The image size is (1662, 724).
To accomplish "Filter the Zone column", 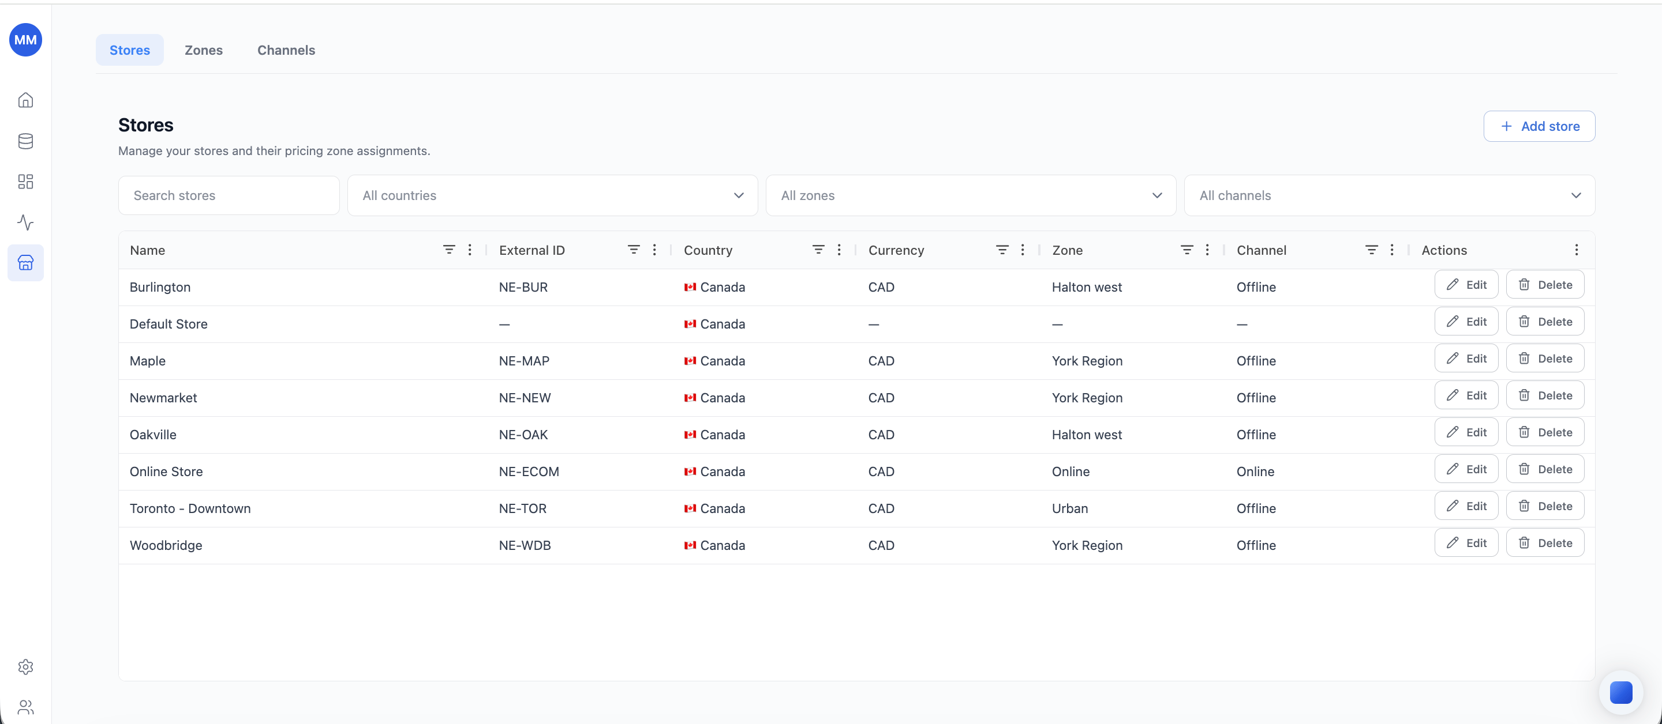I will tap(1186, 250).
